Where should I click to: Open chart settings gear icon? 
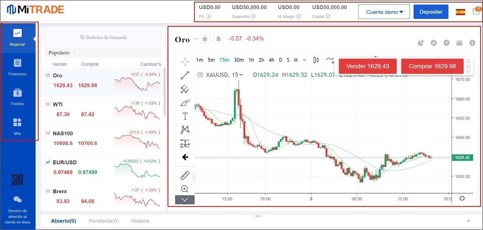coord(462,199)
